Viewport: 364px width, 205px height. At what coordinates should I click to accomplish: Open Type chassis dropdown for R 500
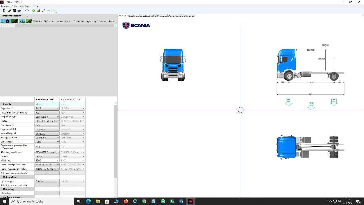tap(47, 108)
